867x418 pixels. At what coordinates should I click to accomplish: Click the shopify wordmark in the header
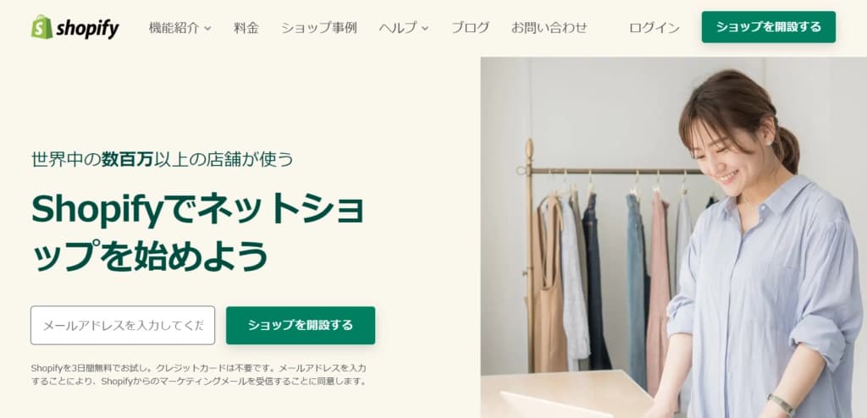coord(87,28)
